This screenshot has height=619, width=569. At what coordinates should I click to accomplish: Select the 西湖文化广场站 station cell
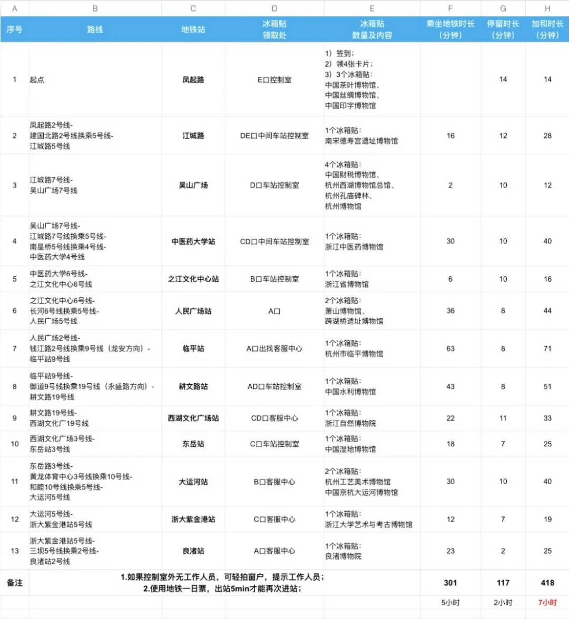tap(193, 418)
